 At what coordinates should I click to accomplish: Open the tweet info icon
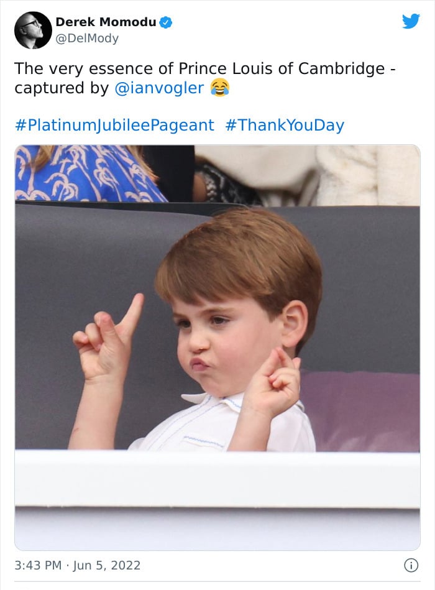pyautogui.click(x=411, y=565)
